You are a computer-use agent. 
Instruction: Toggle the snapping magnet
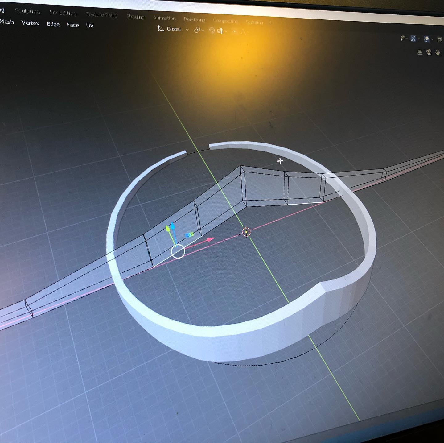click(212, 31)
